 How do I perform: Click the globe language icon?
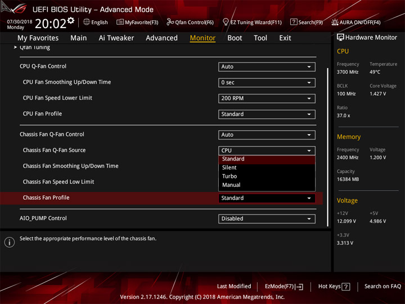click(x=87, y=22)
